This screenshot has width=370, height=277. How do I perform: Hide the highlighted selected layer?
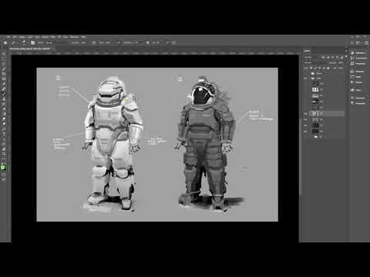[x=306, y=113]
